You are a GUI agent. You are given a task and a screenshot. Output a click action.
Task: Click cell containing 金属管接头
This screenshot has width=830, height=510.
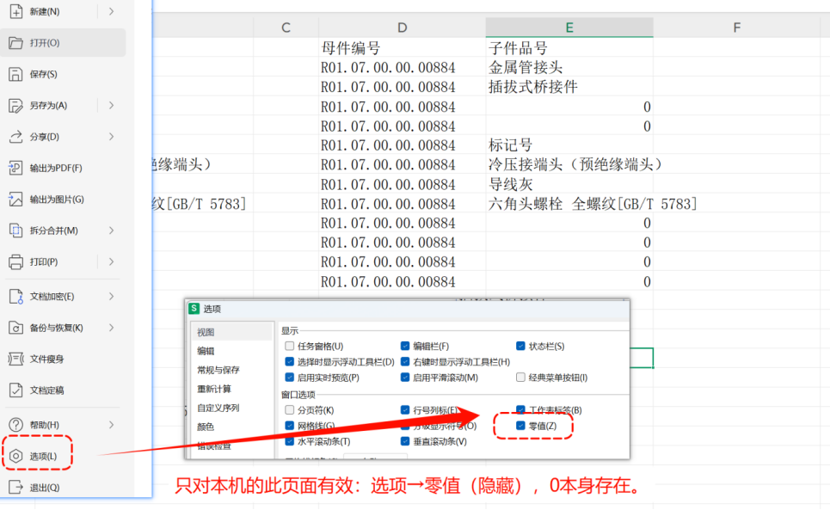(569, 68)
